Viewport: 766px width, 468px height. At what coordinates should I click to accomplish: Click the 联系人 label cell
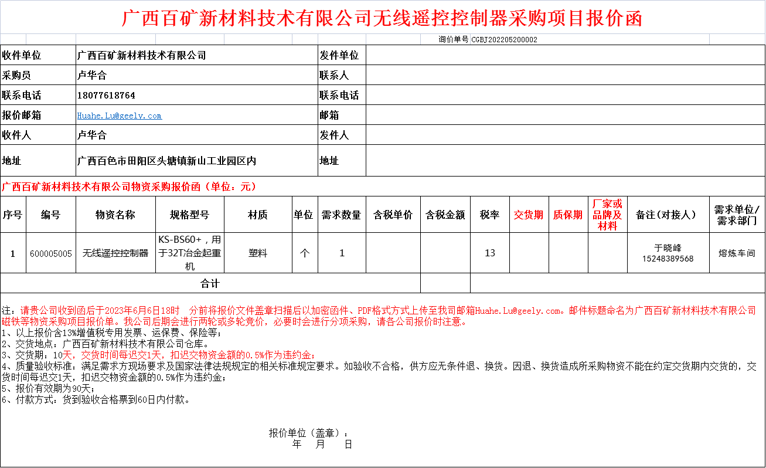click(342, 76)
